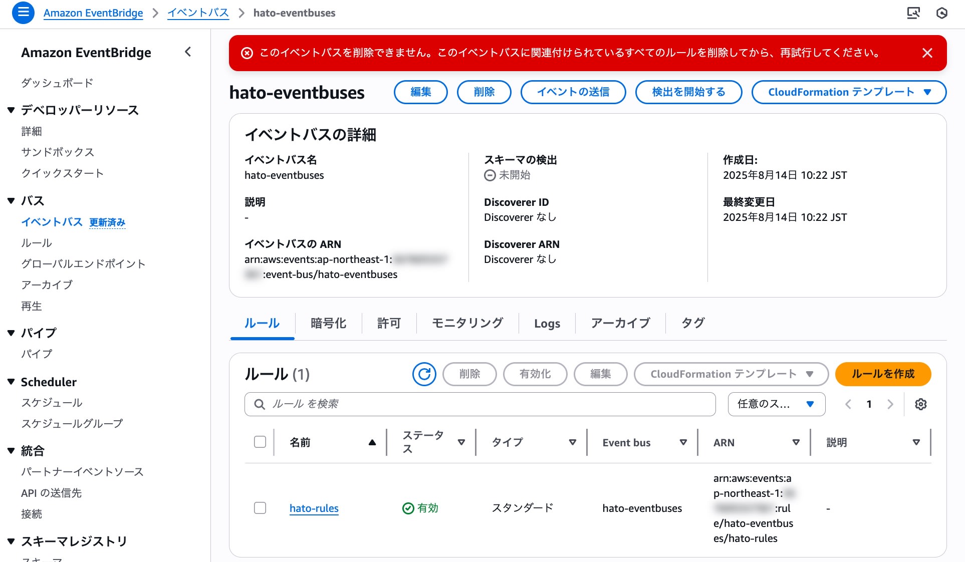The height and width of the screenshot is (562, 965).
Task: Open the Amazon EventBridge breadcrumb link
Action: (93, 13)
